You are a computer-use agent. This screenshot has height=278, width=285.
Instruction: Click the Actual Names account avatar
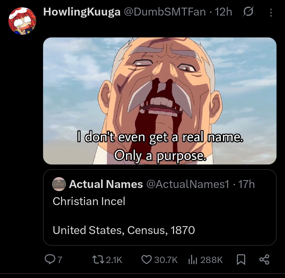pyautogui.click(x=59, y=183)
